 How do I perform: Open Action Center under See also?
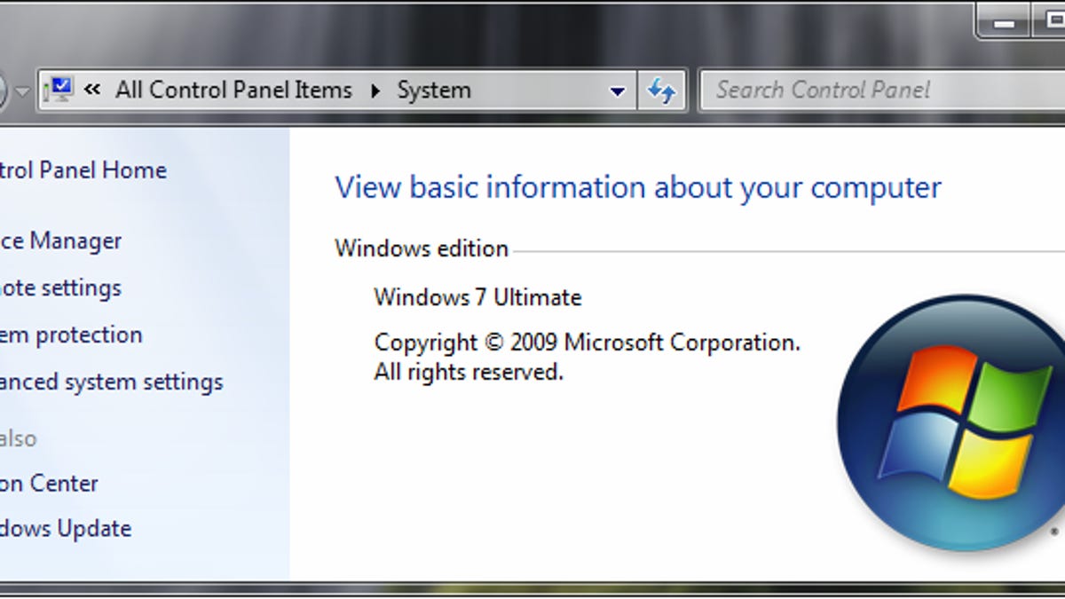(49, 483)
